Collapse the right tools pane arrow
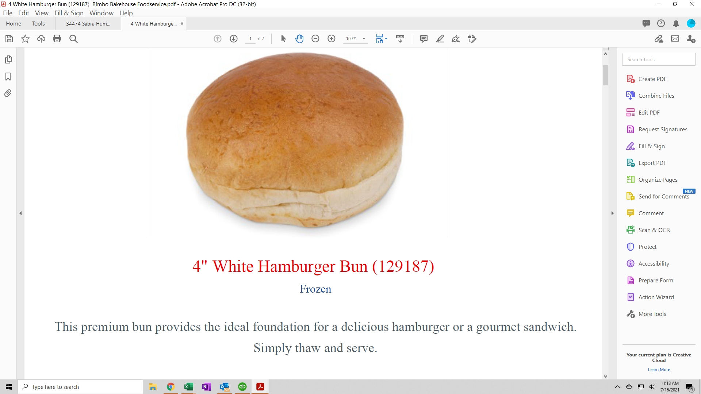The height and width of the screenshot is (394, 701). click(613, 213)
